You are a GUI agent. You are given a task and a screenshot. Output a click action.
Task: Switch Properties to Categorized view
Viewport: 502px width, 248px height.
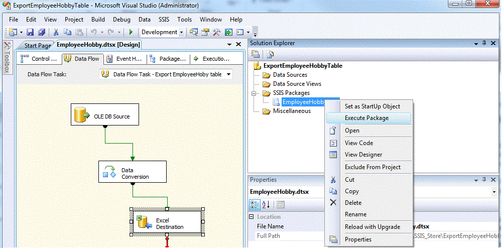[x=255, y=204]
